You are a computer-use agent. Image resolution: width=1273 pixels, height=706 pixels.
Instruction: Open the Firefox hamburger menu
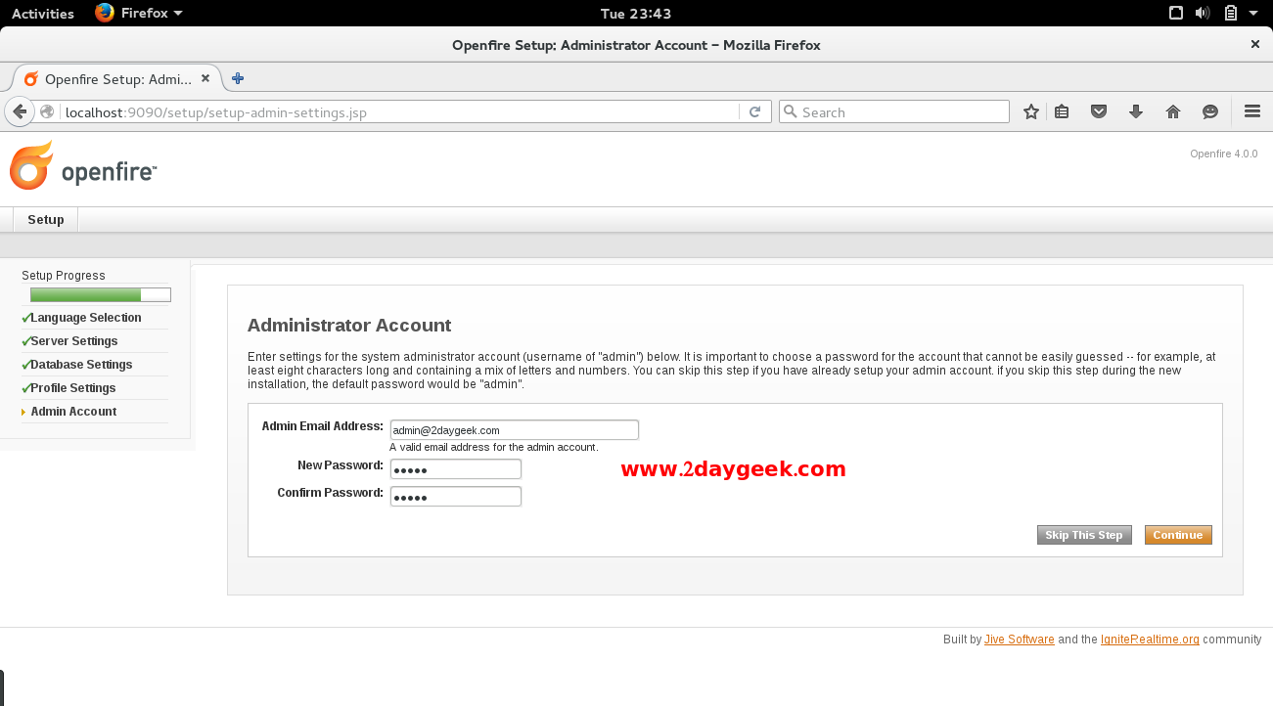1252,111
